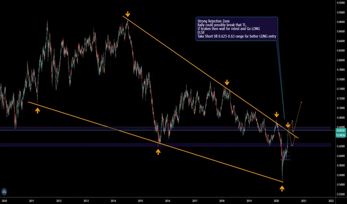Viewport: 347px width, 204px height.
Task: Select the 2021 label on time axis
Action: pos(304,201)
